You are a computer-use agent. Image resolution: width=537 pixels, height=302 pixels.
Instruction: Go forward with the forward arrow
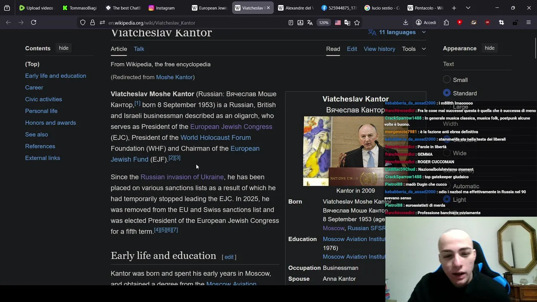point(21,23)
